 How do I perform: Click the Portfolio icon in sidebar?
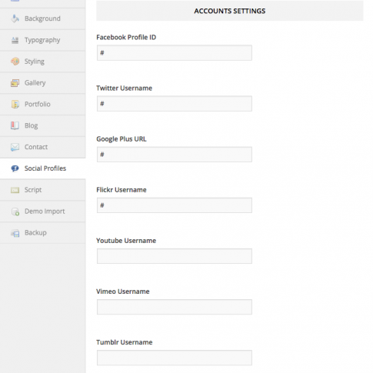(x=15, y=104)
